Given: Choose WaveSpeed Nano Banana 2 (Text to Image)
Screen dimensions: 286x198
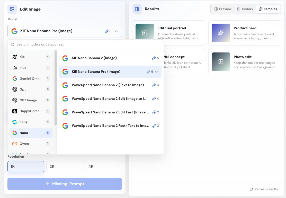Looking at the screenshot, I should coord(110,85).
